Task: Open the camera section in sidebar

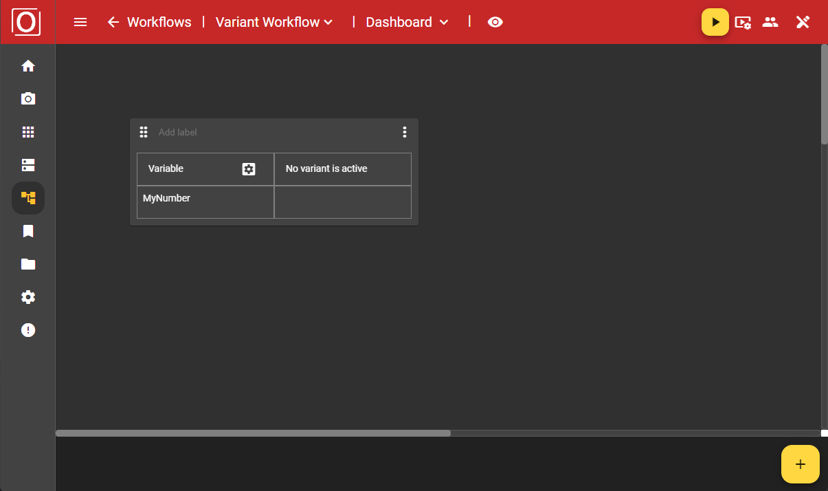Action: (28, 99)
